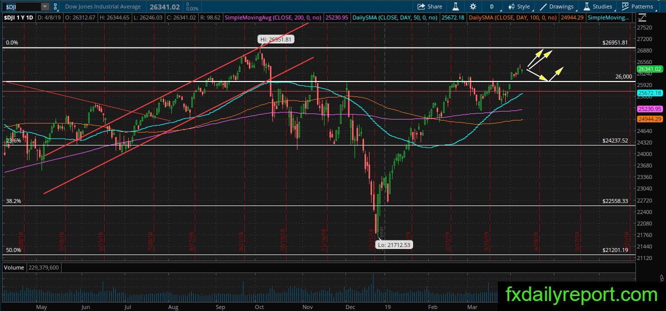Open chart settings gear icon

(473, 6)
